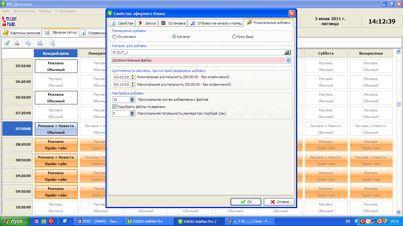Click size tolerance spinner arrows
This screenshot has width=403, height=226.
132,113
